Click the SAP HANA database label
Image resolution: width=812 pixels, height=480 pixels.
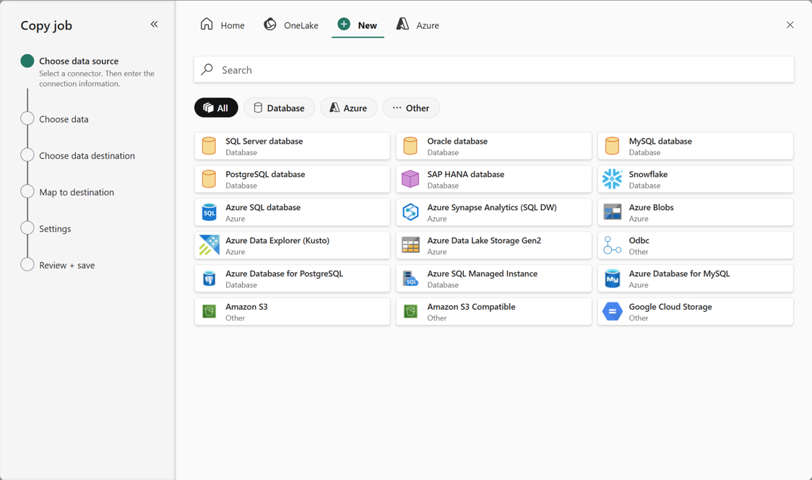coord(465,174)
